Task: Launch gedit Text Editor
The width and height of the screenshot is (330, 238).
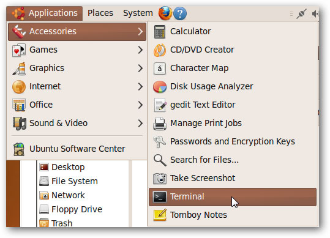Action: [x=233, y=105]
